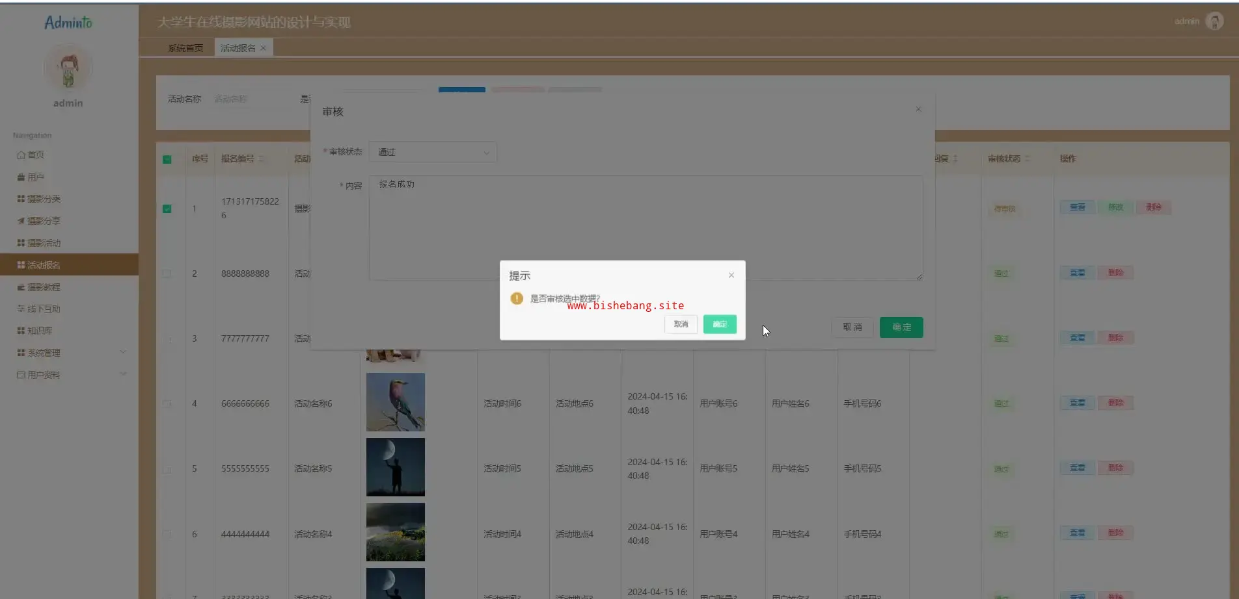Click the admin avatar icon at top right
Screen dimensions: 1239x599
[1214, 21]
